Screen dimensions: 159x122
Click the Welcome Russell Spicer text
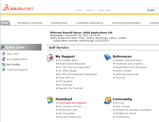coord(81,33)
